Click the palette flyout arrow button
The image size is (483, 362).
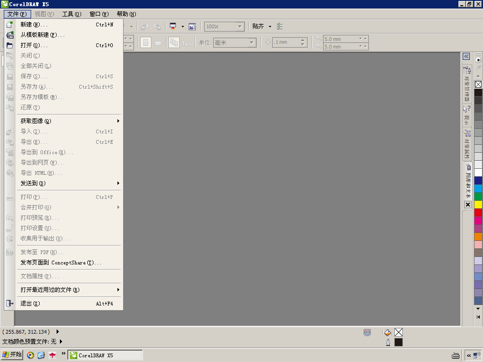[478, 60]
